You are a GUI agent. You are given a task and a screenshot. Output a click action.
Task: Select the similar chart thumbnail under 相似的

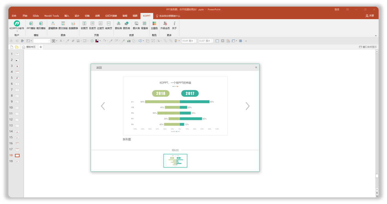tap(175, 161)
